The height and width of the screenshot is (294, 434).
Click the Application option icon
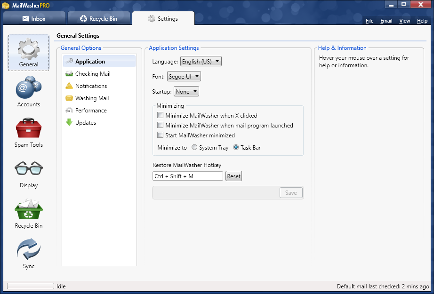pos(69,61)
